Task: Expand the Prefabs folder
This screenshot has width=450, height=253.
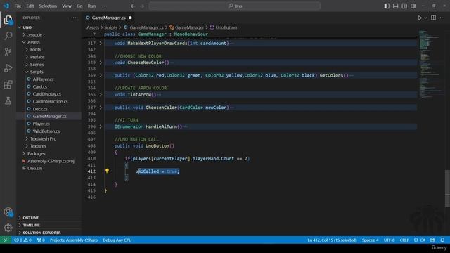Action: click(49, 57)
